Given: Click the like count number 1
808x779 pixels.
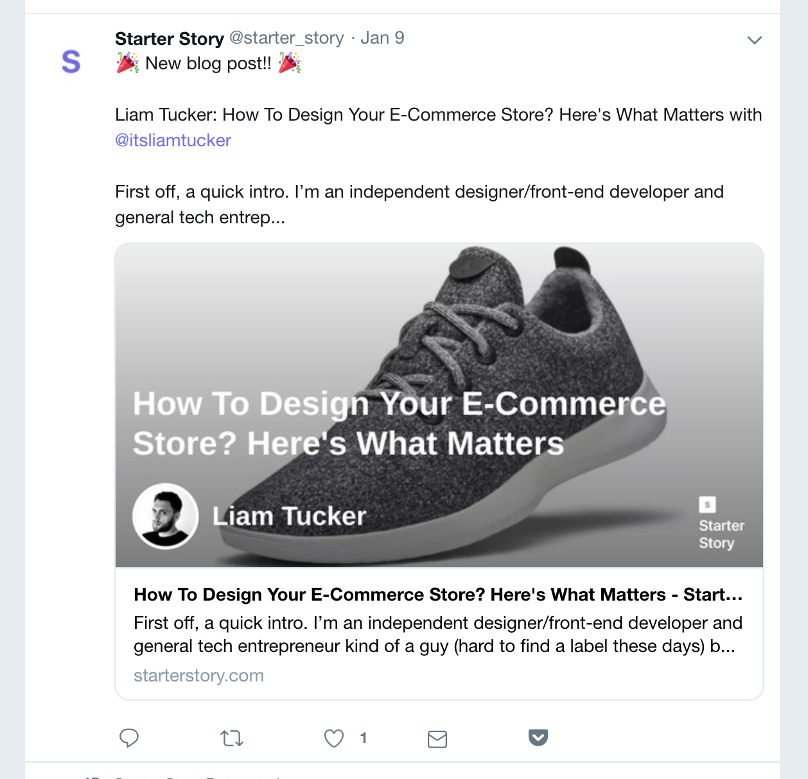Looking at the screenshot, I should 364,739.
